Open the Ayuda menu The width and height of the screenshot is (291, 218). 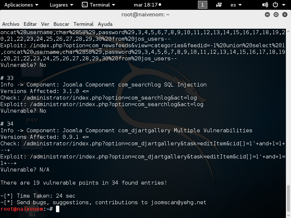[105, 24]
